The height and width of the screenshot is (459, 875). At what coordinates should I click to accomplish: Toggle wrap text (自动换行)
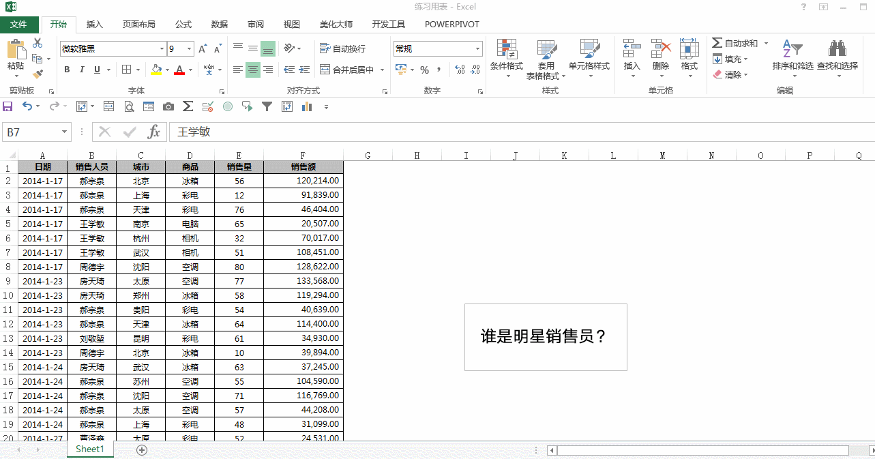tap(342, 48)
